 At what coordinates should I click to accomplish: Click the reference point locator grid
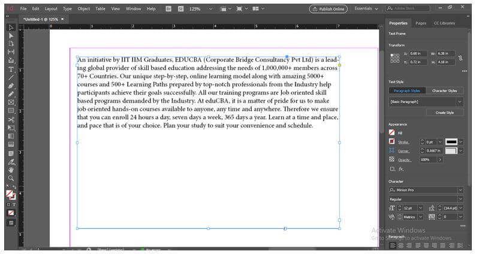[x=394, y=58]
